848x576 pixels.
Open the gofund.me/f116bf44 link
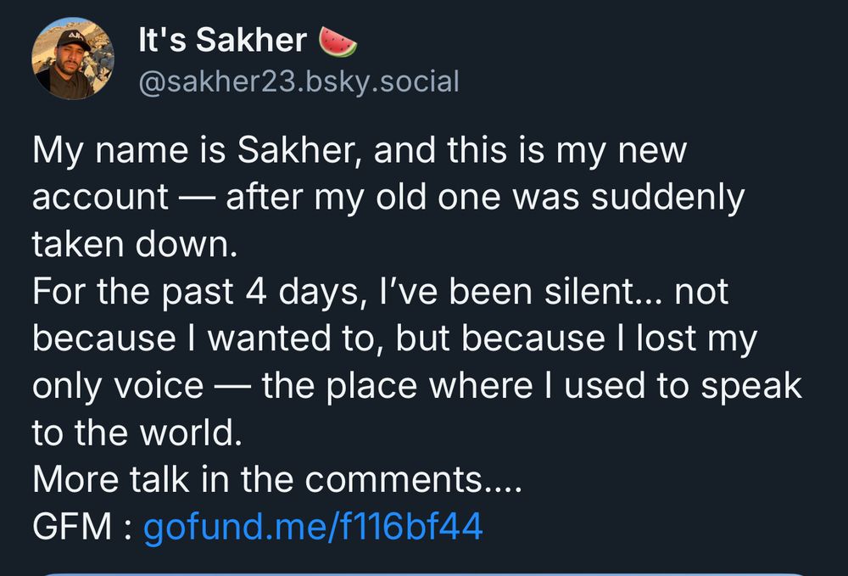coord(313,527)
